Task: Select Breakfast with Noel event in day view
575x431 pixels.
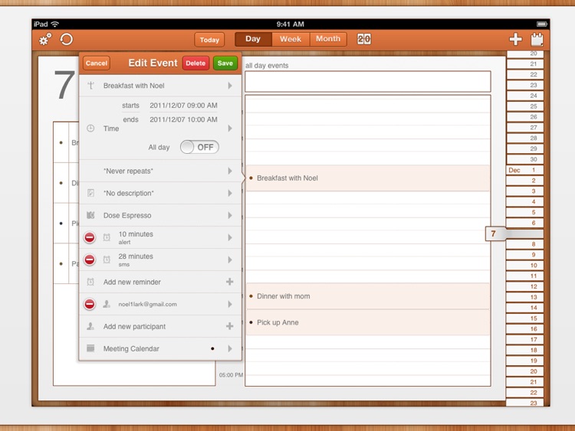Action: click(x=368, y=178)
